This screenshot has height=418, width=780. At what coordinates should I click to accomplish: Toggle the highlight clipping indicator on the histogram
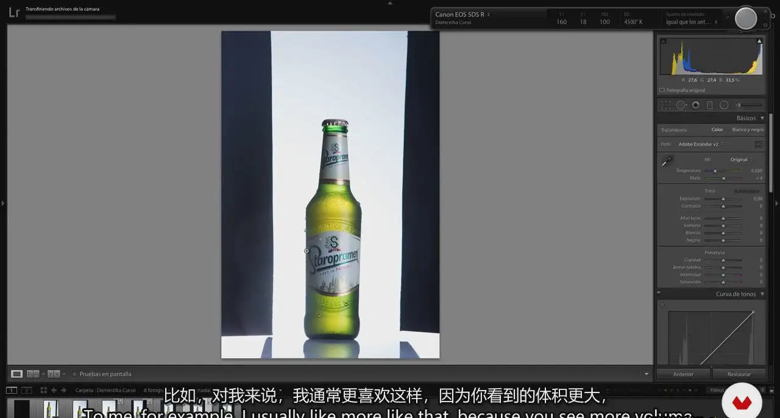(x=759, y=41)
